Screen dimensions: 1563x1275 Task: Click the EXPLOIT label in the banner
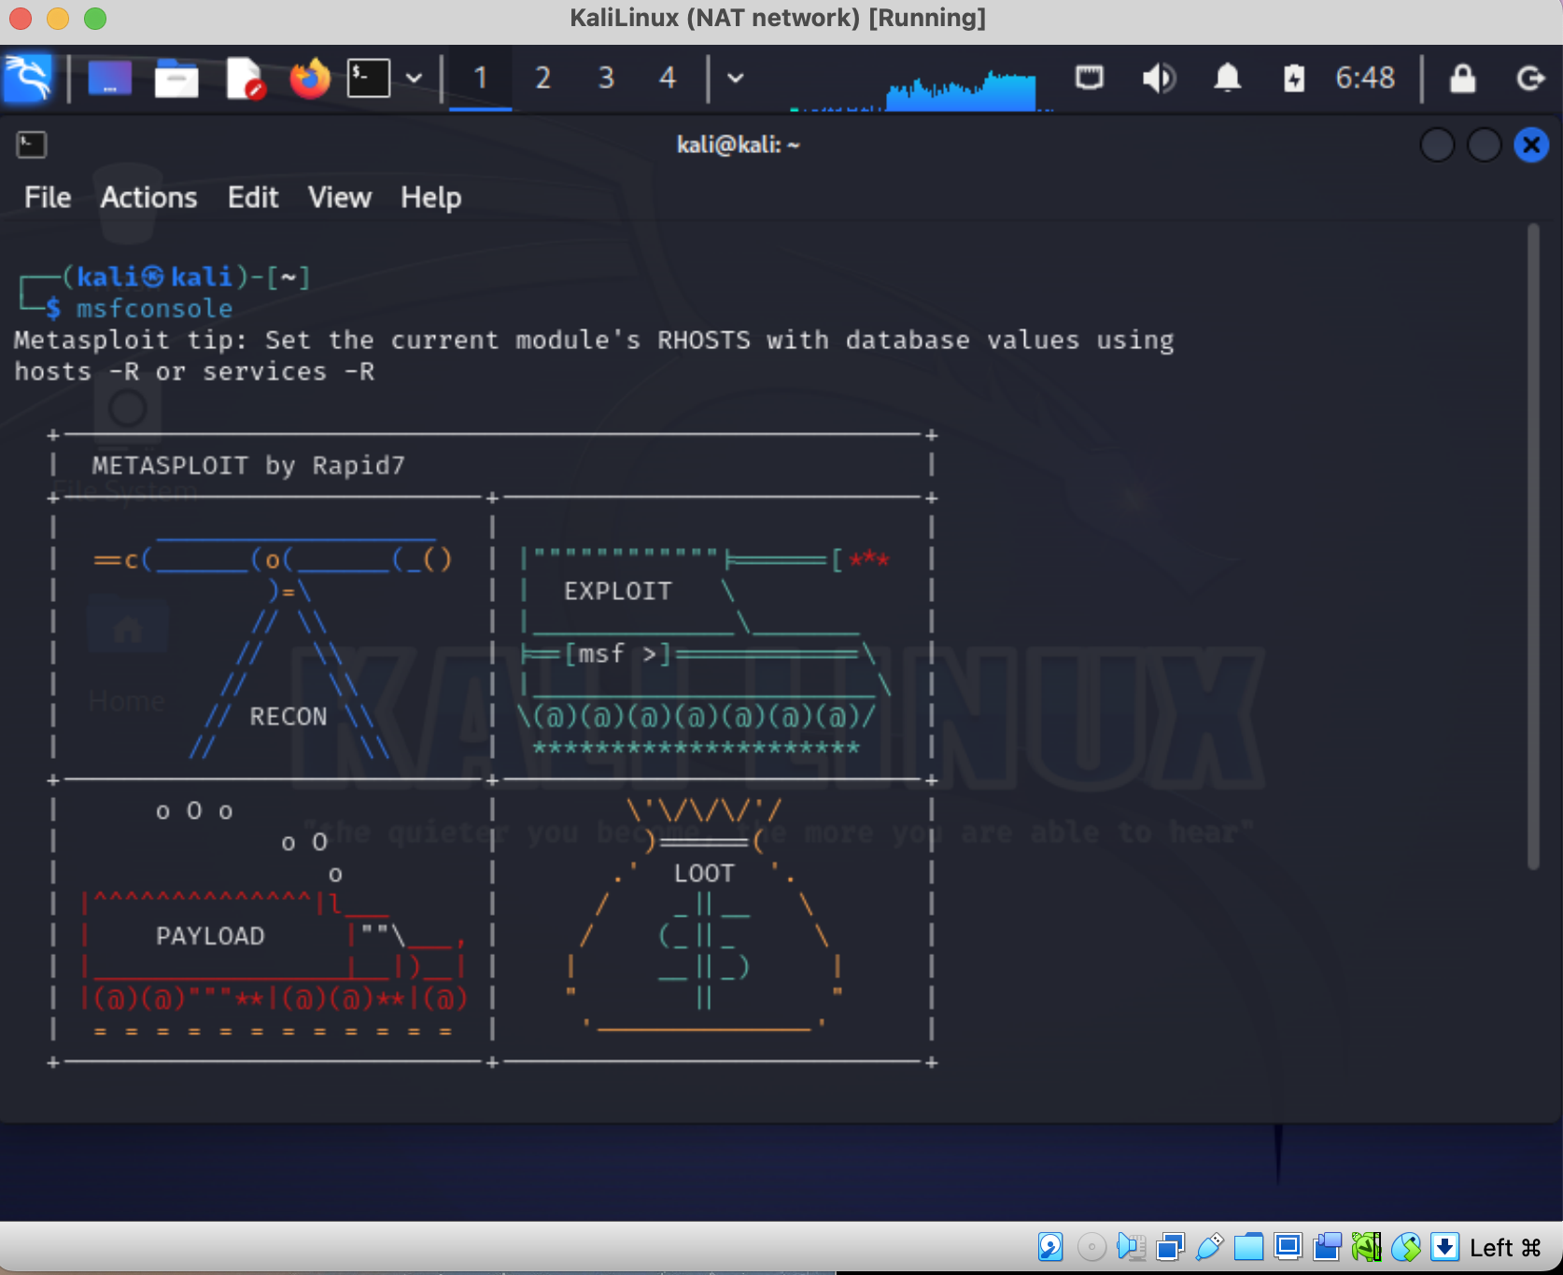point(617,592)
